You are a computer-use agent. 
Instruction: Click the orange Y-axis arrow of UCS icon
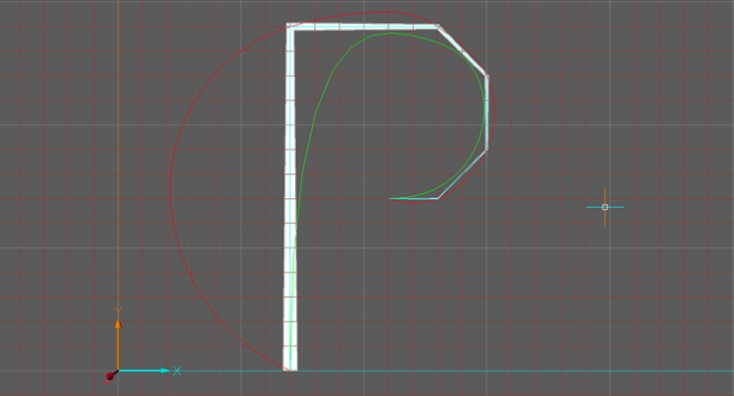point(118,345)
